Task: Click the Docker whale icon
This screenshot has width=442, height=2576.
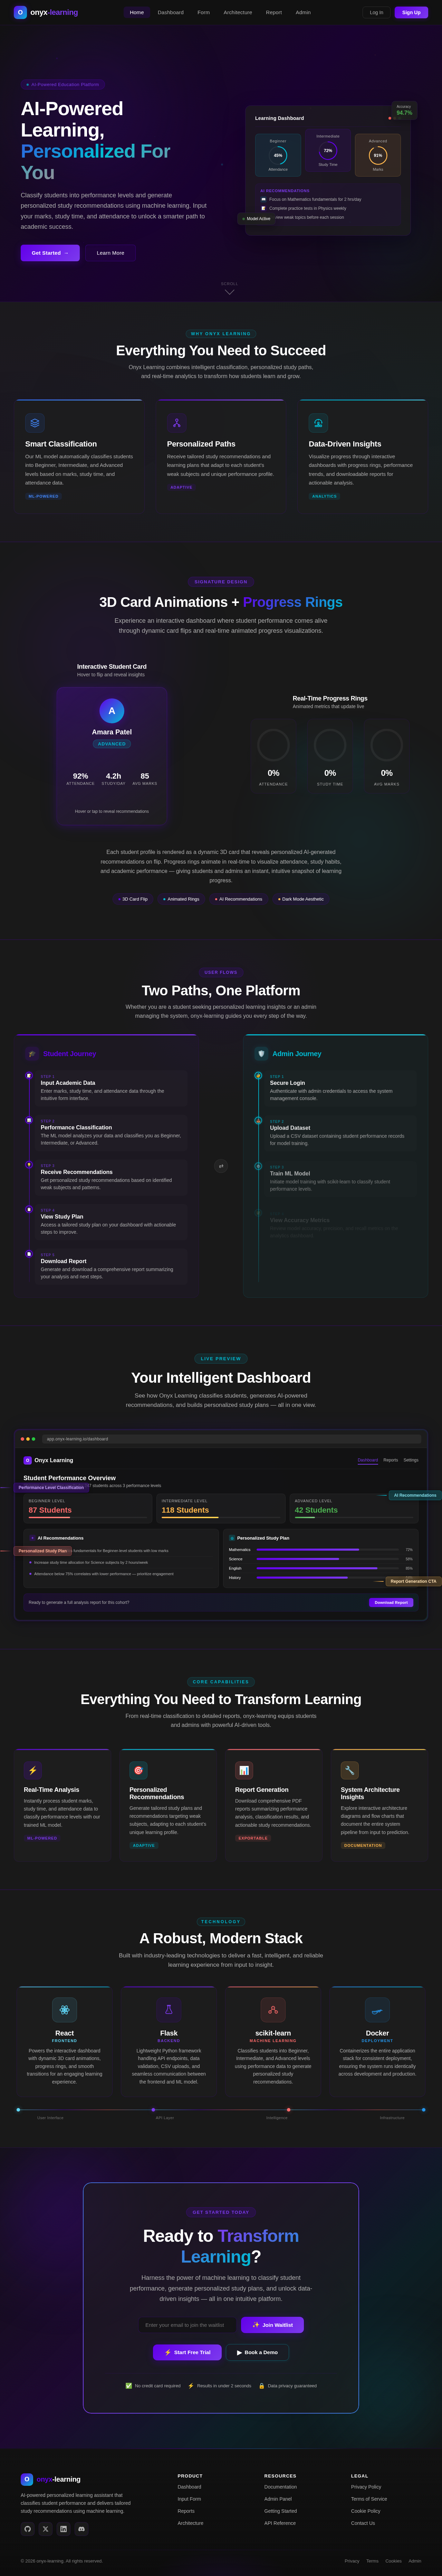Action: (377, 2010)
